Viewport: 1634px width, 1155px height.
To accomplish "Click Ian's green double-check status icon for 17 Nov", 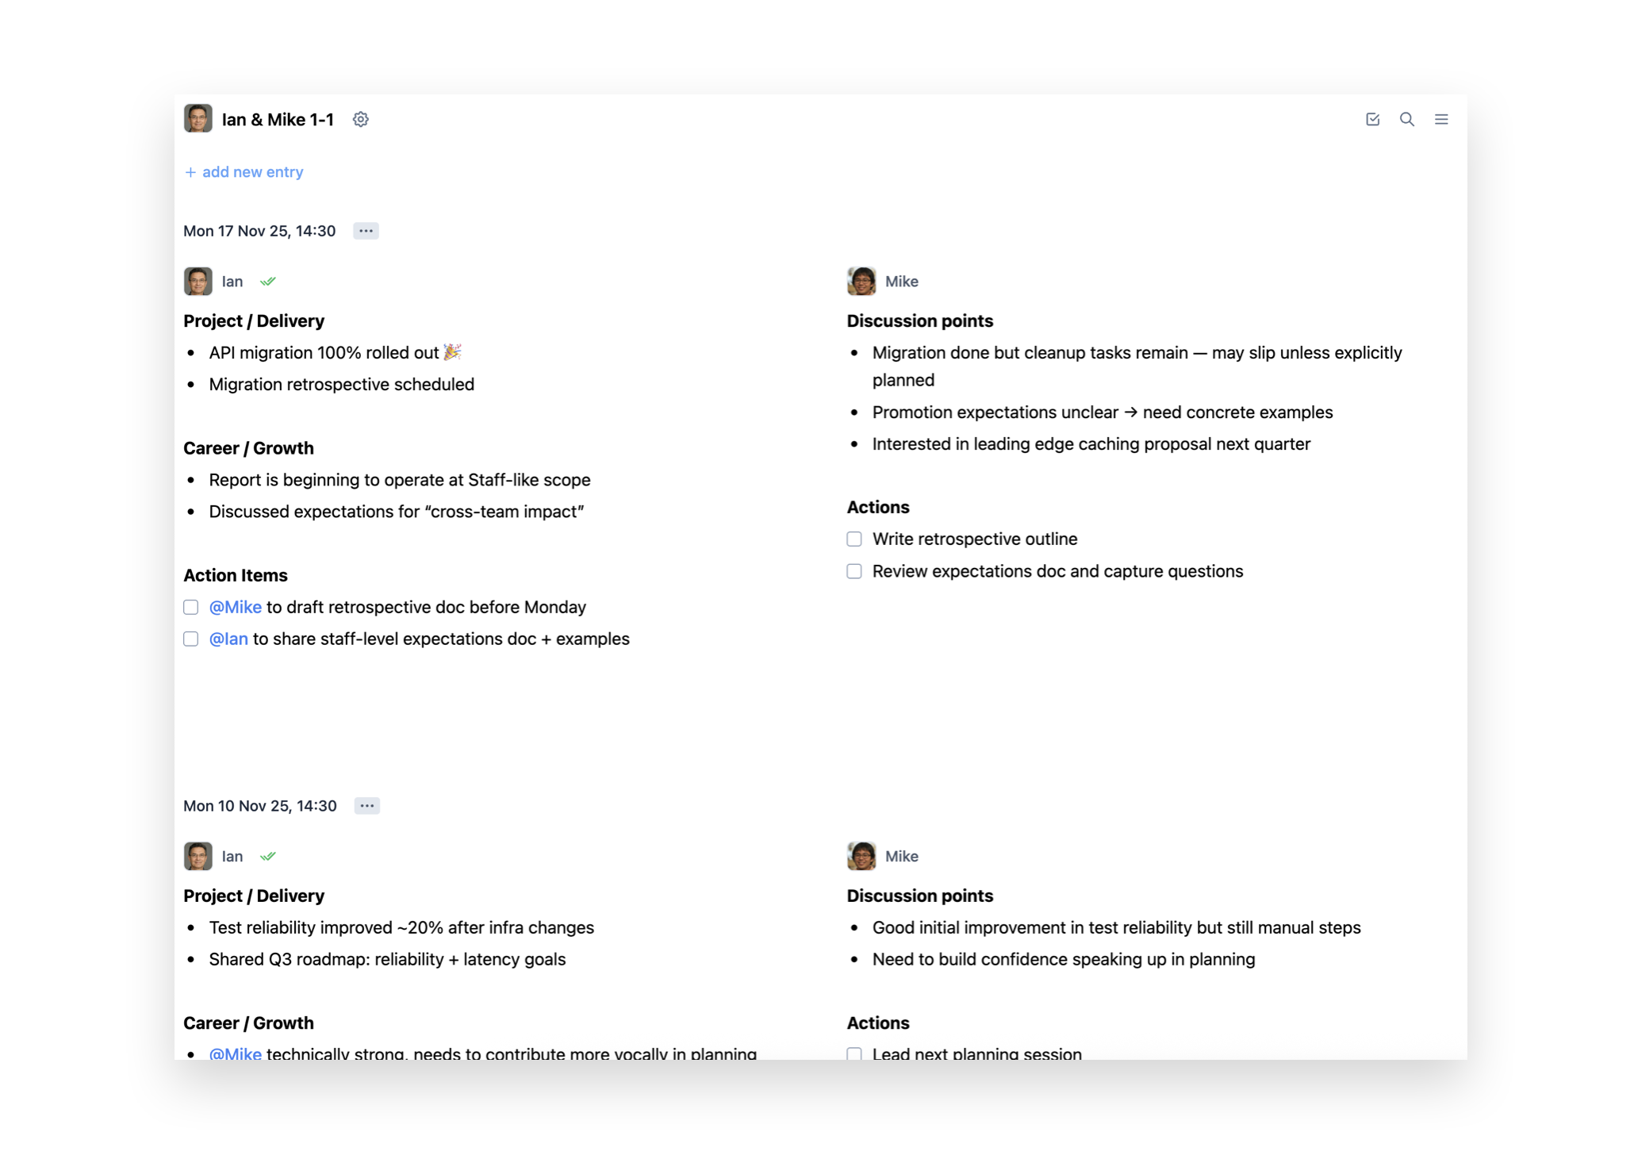I will click(x=268, y=282).
